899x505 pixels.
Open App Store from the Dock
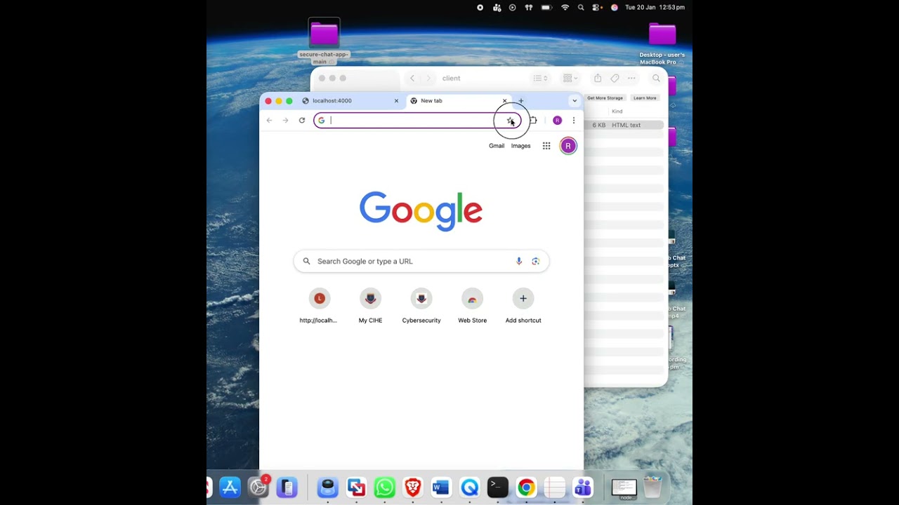[230, 487]
